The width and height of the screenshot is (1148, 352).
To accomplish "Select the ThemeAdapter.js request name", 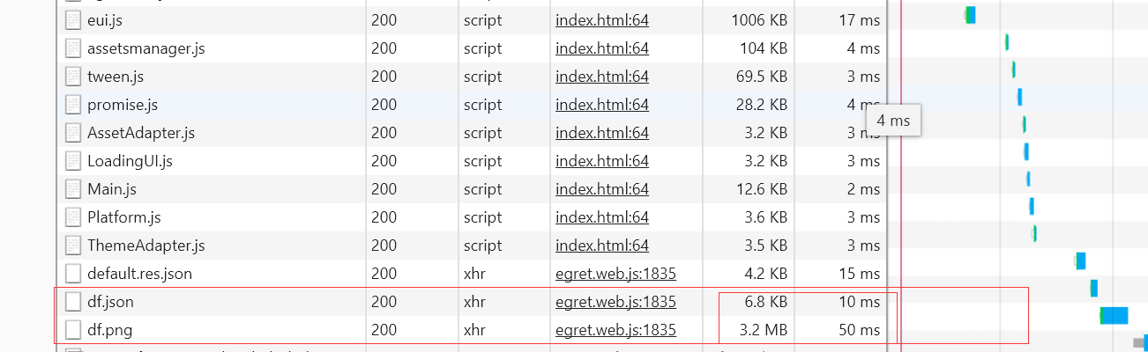I will [x=145, y=246].
